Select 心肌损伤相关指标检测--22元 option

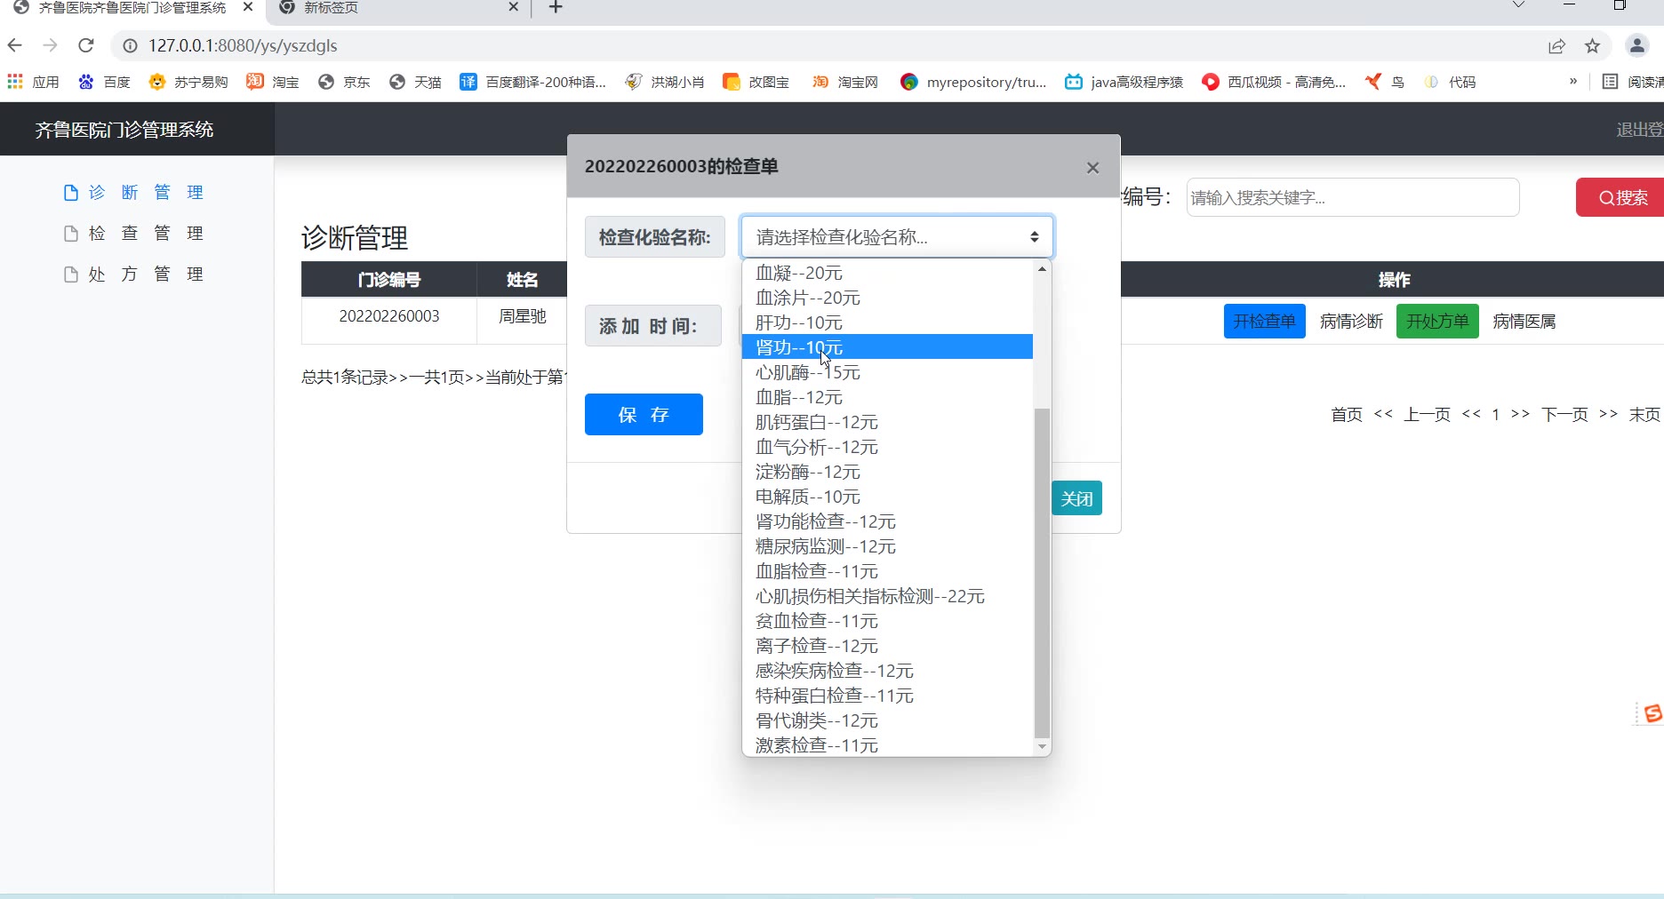887,596
